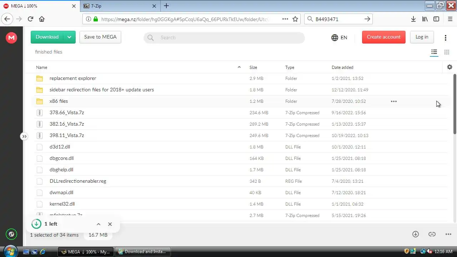Sort by the Date added column header
This screenshot has height=257, width=457.
pos(342,67)
